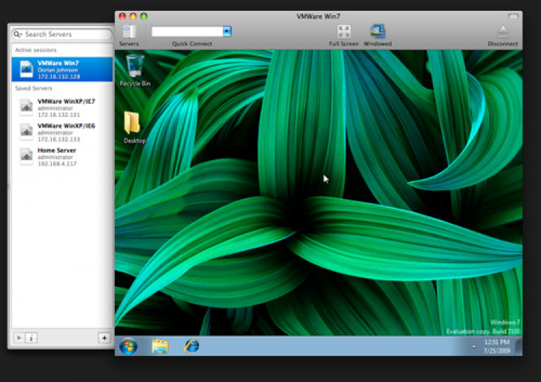Click the Search Servers field
This screenshot has width=541, height=382.
click(66, 34)
